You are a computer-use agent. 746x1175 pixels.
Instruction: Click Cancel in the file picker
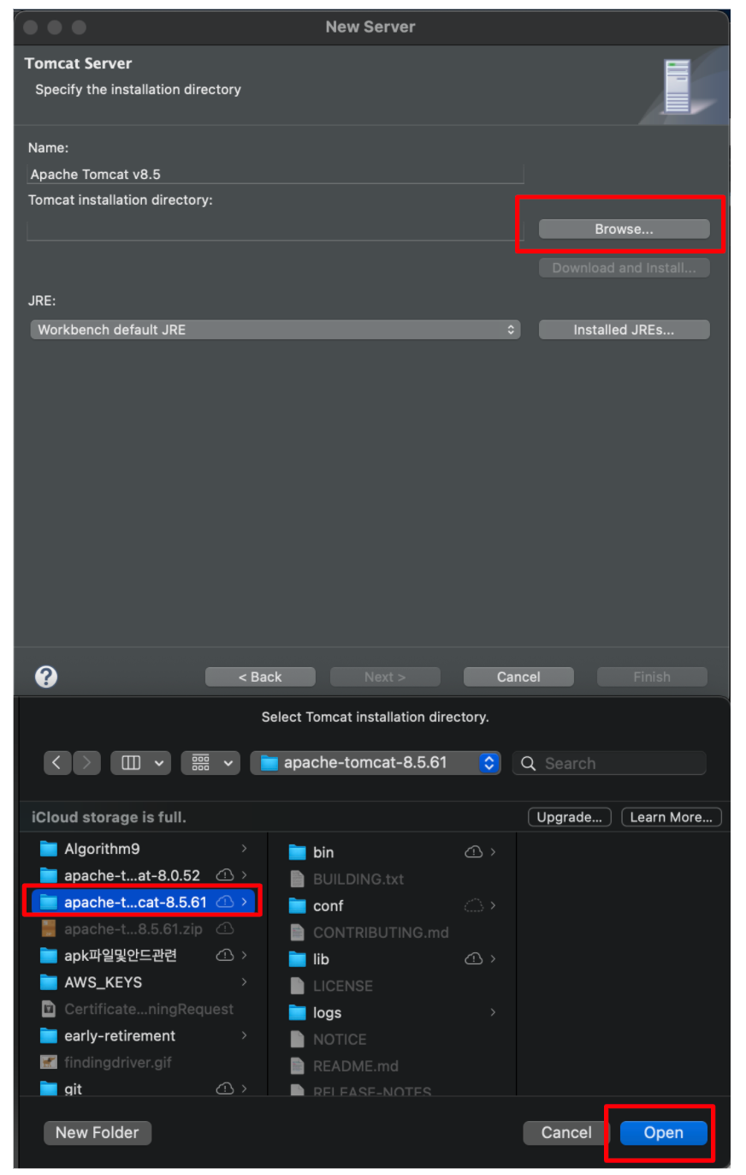pos(566,1132)
